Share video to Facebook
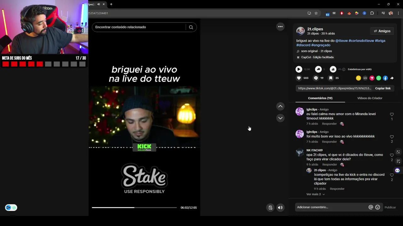 [385, 78]
